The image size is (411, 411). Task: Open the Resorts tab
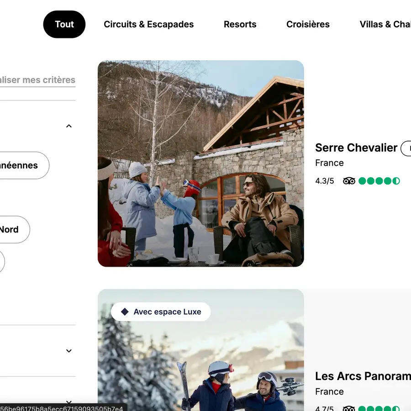point(240,25)
